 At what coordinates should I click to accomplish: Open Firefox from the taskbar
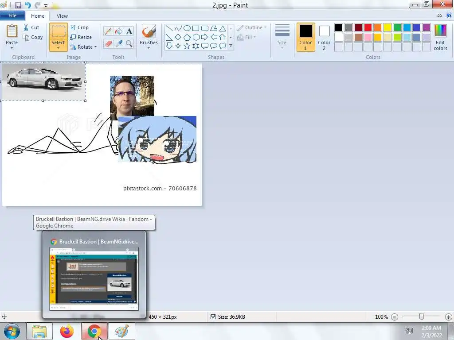pyautogui.click(x=67, y=331)
